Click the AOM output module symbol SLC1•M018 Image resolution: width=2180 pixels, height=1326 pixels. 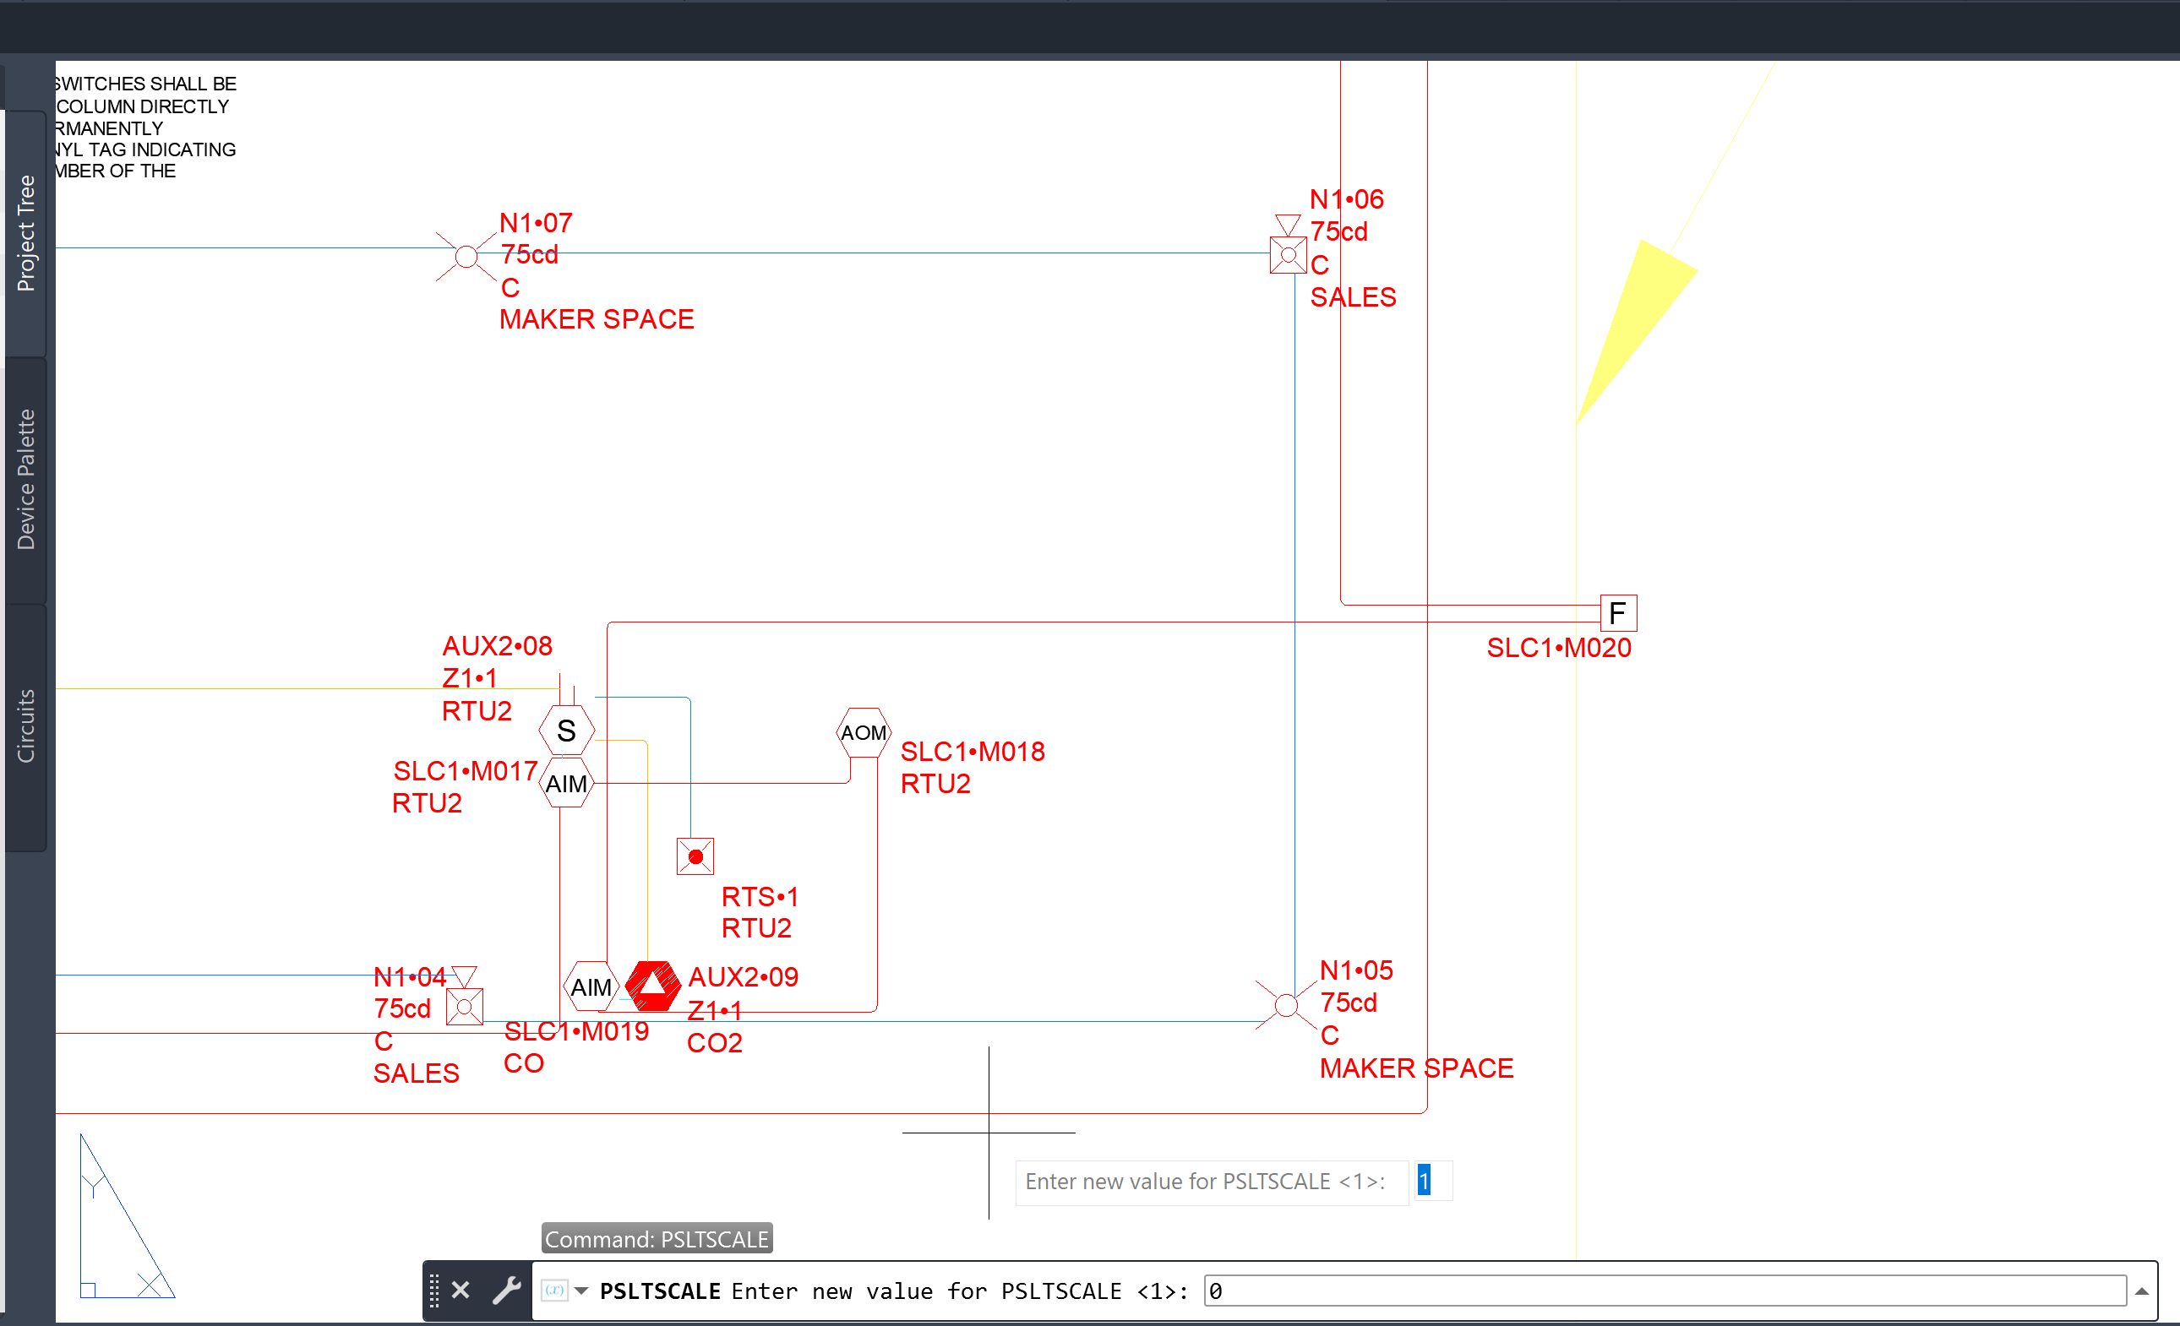click(863, 731)
